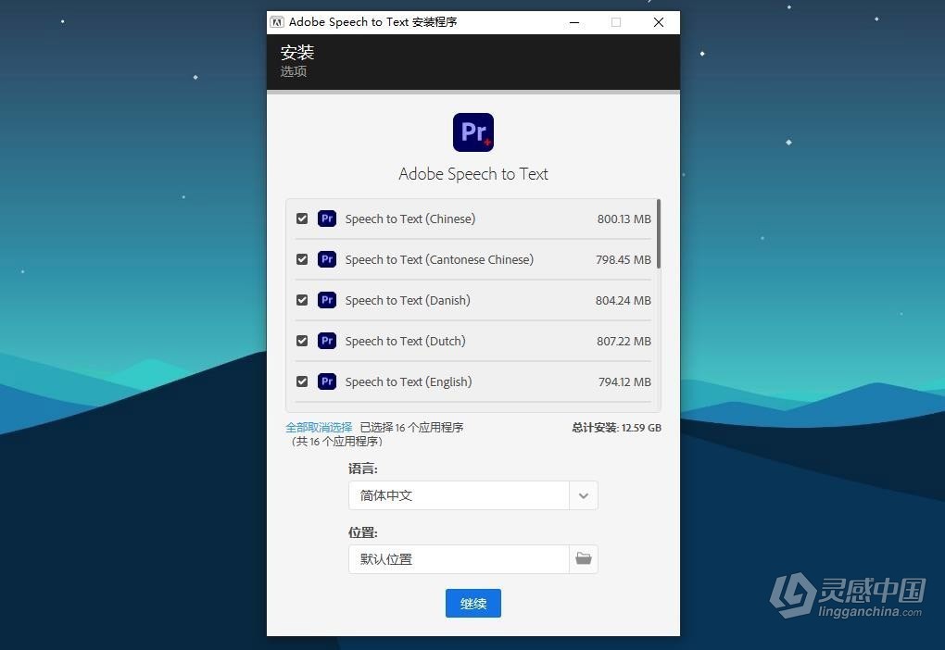Uncheck Speech to Text (Dutch)
This screenshot has width=945, height=650.
[x=302, y=341]
